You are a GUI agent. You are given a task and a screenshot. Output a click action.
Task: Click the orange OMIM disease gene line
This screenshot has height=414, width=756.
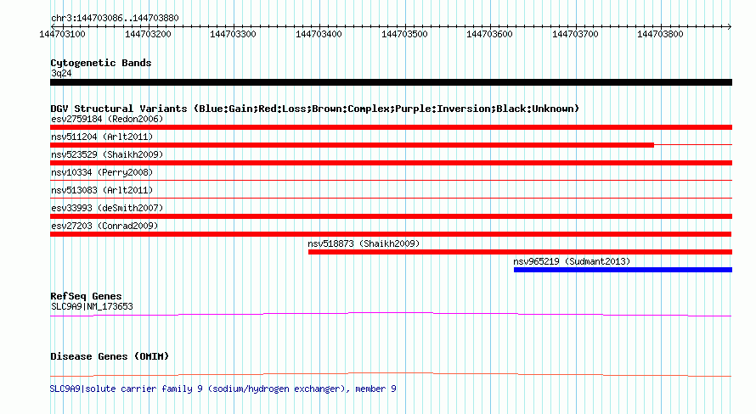coord(391,374)
